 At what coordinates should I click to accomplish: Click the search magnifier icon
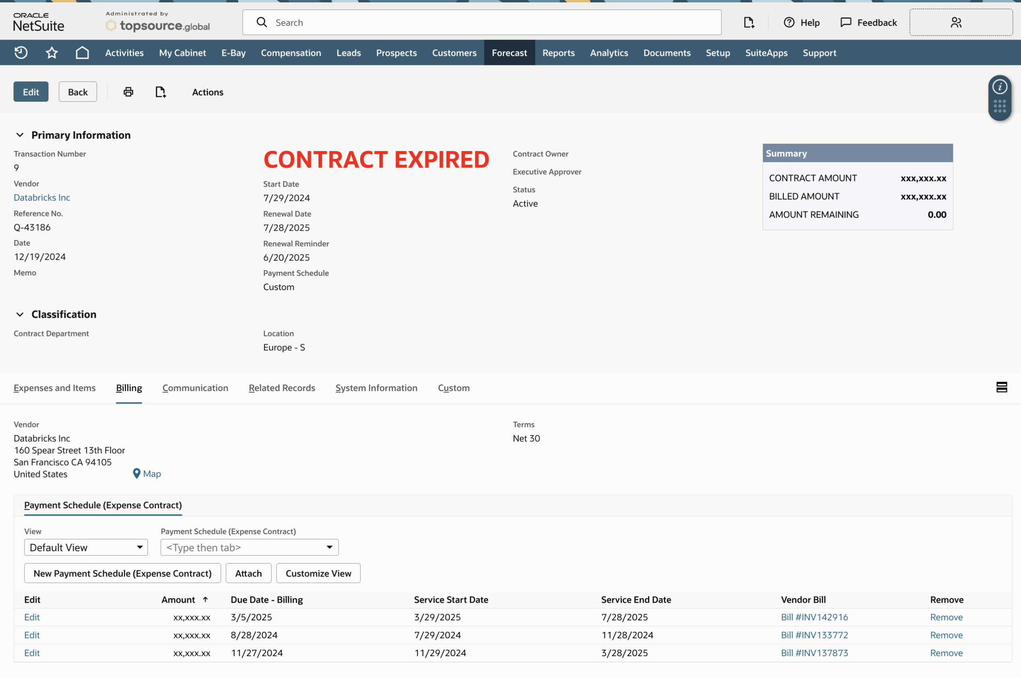tap(262, 22)
